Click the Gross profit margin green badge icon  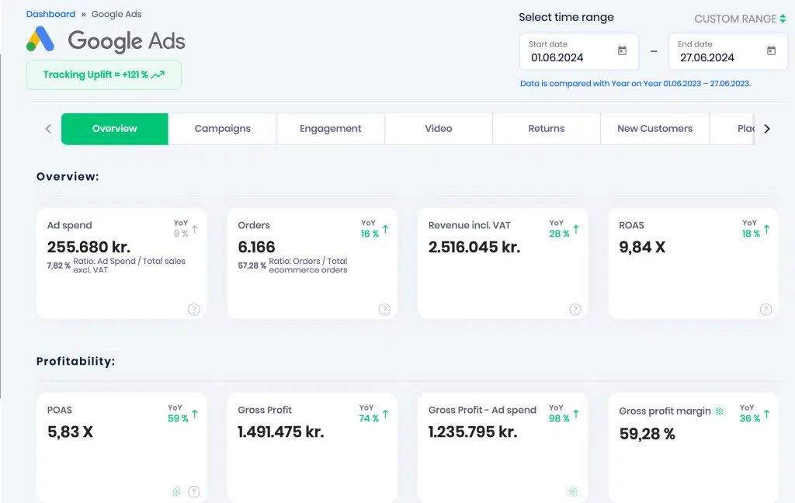click(719, 411)
